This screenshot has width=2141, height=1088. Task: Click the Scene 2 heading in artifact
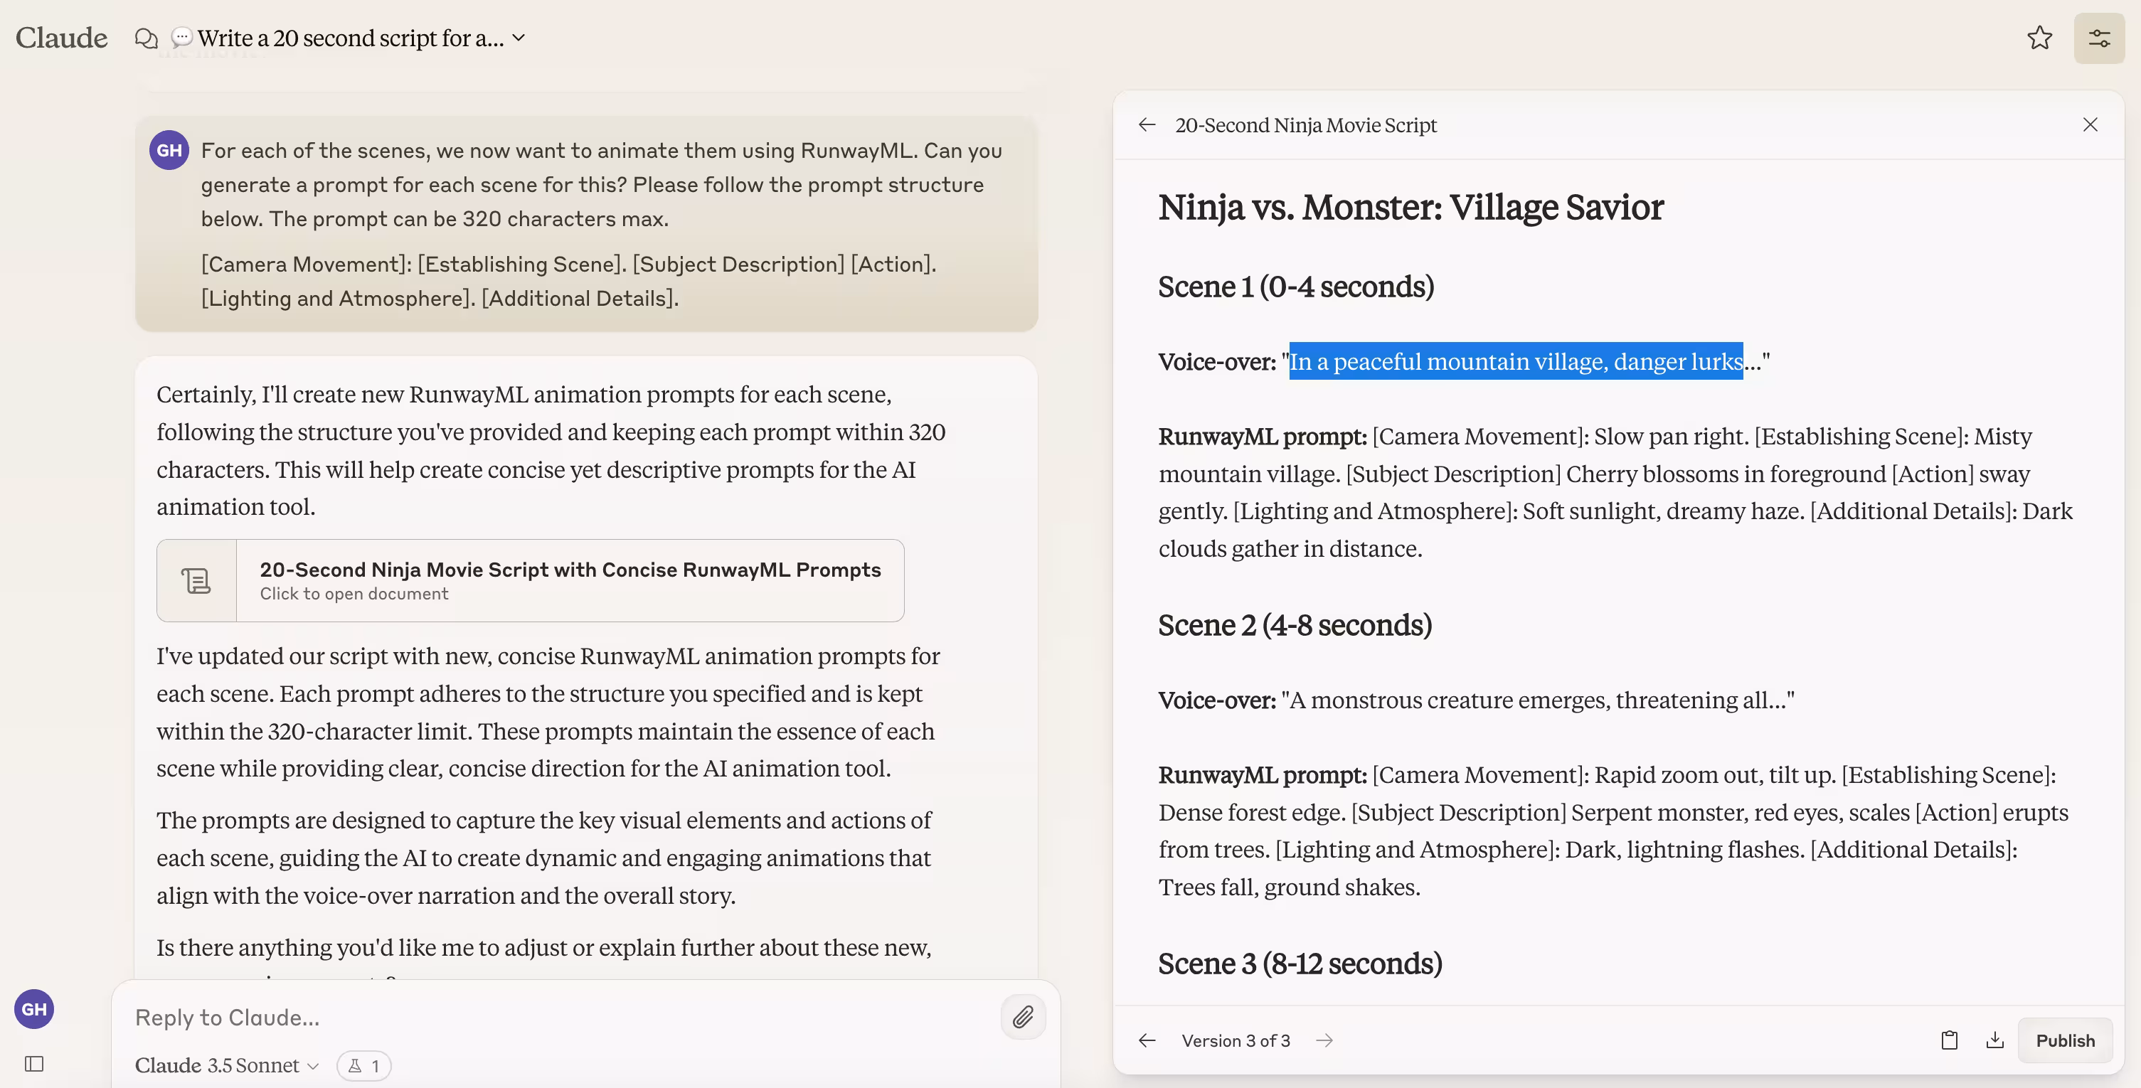click(1294, 625)
